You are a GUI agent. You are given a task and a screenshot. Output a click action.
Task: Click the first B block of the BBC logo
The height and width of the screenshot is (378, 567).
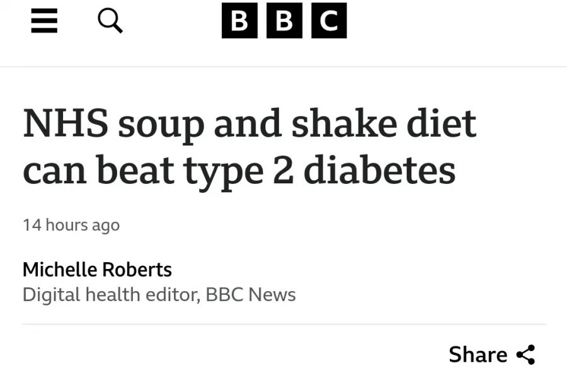239,21
